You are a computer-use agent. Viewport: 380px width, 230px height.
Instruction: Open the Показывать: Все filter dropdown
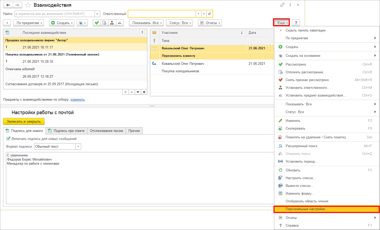click(147, 23)
